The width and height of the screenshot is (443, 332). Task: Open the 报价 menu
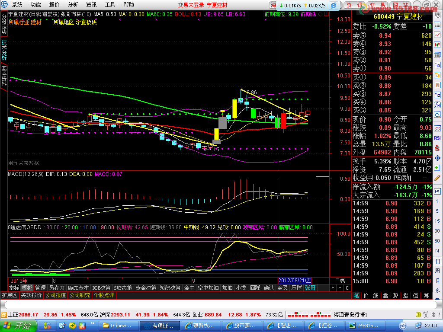(x=54, y=4)
